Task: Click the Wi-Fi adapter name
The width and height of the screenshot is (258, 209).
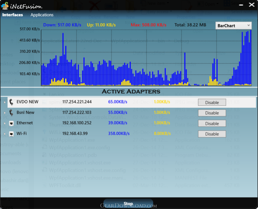Action: (21, 133)
